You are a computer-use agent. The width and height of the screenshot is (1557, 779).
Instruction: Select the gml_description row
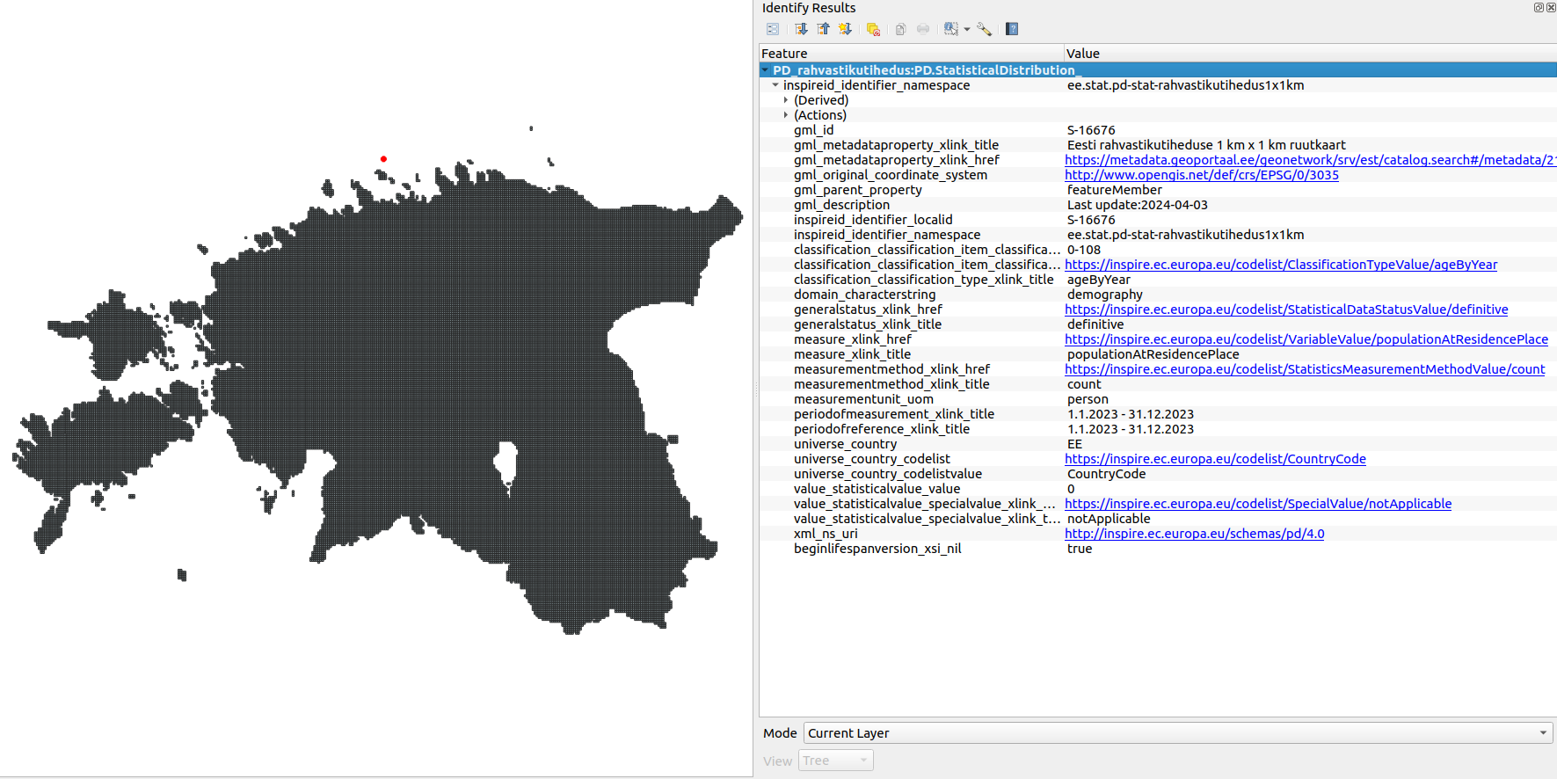tap(1158, 205)
